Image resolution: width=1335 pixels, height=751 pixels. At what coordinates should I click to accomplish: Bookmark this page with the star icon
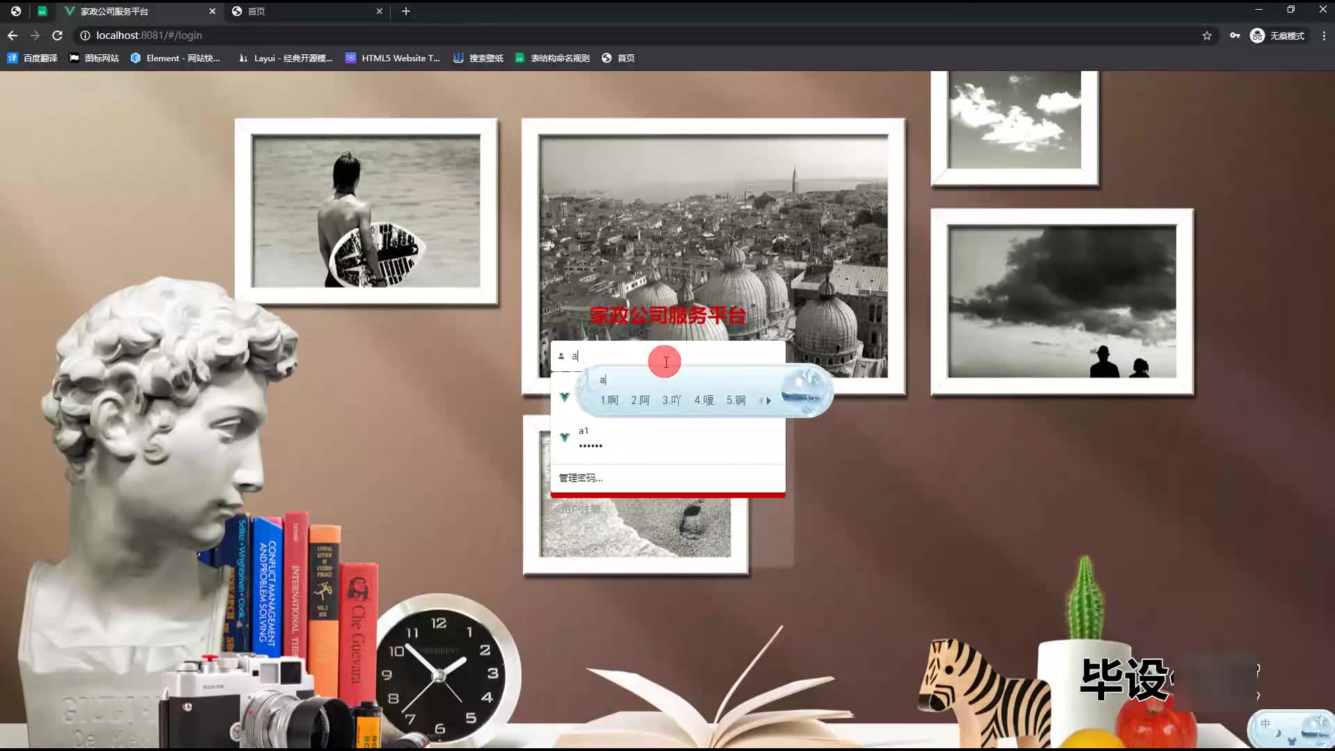(x=1207, y=35)
